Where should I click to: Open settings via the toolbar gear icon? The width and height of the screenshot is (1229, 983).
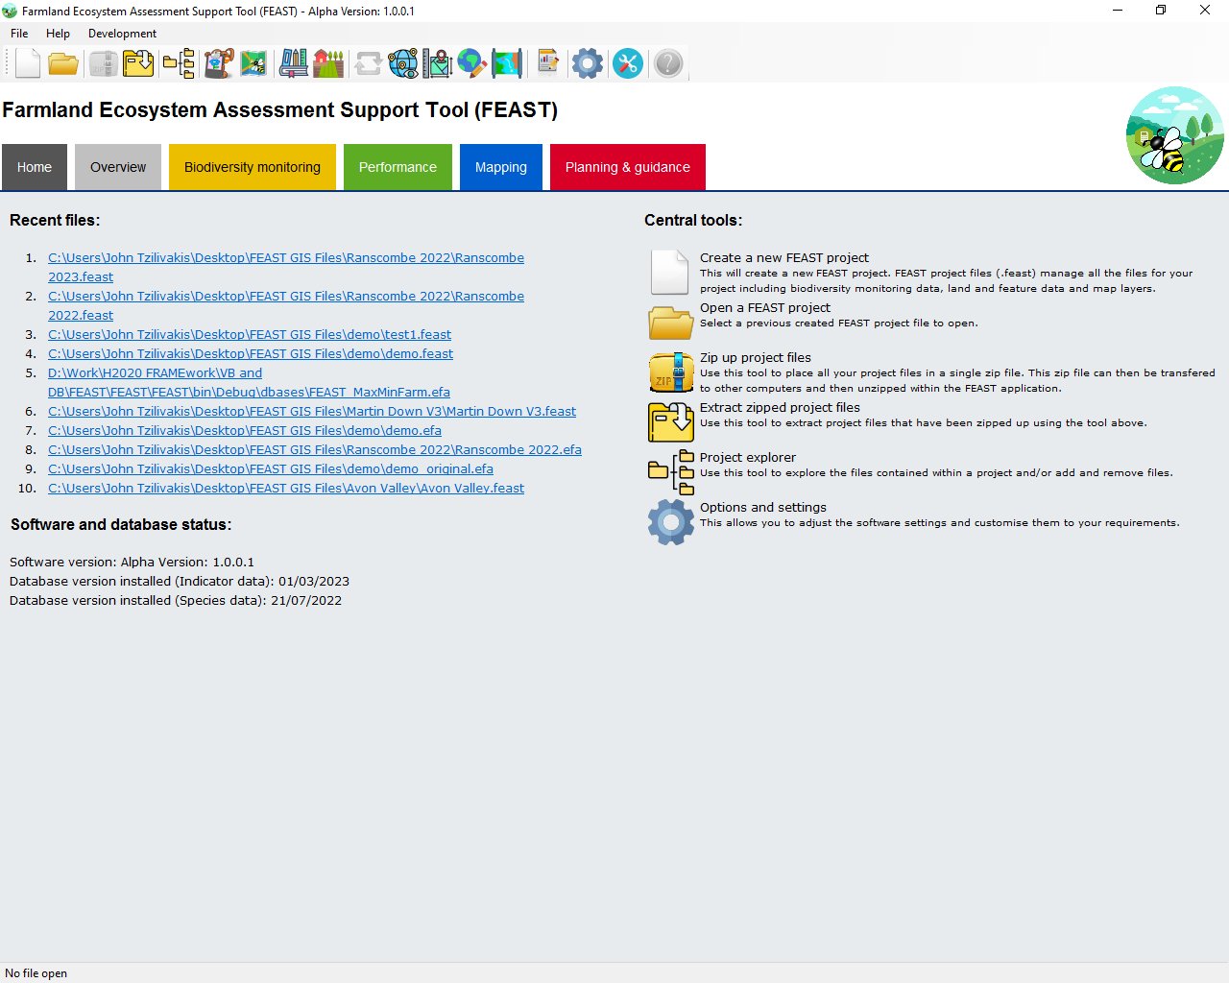[x=587, y=63]
